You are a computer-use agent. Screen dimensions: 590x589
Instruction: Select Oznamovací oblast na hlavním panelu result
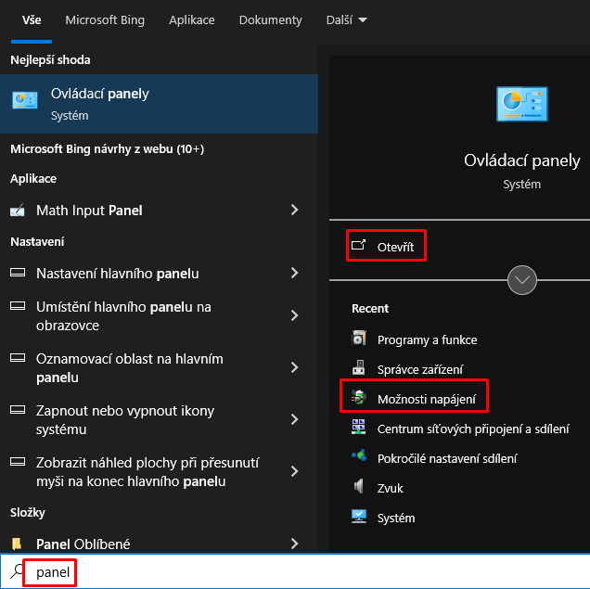pos(159,368)
